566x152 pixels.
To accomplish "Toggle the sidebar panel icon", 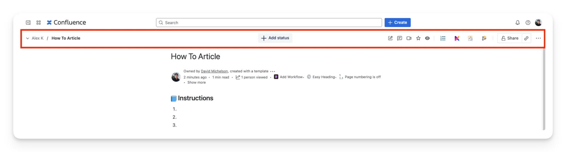I will [x=28, y=23].
